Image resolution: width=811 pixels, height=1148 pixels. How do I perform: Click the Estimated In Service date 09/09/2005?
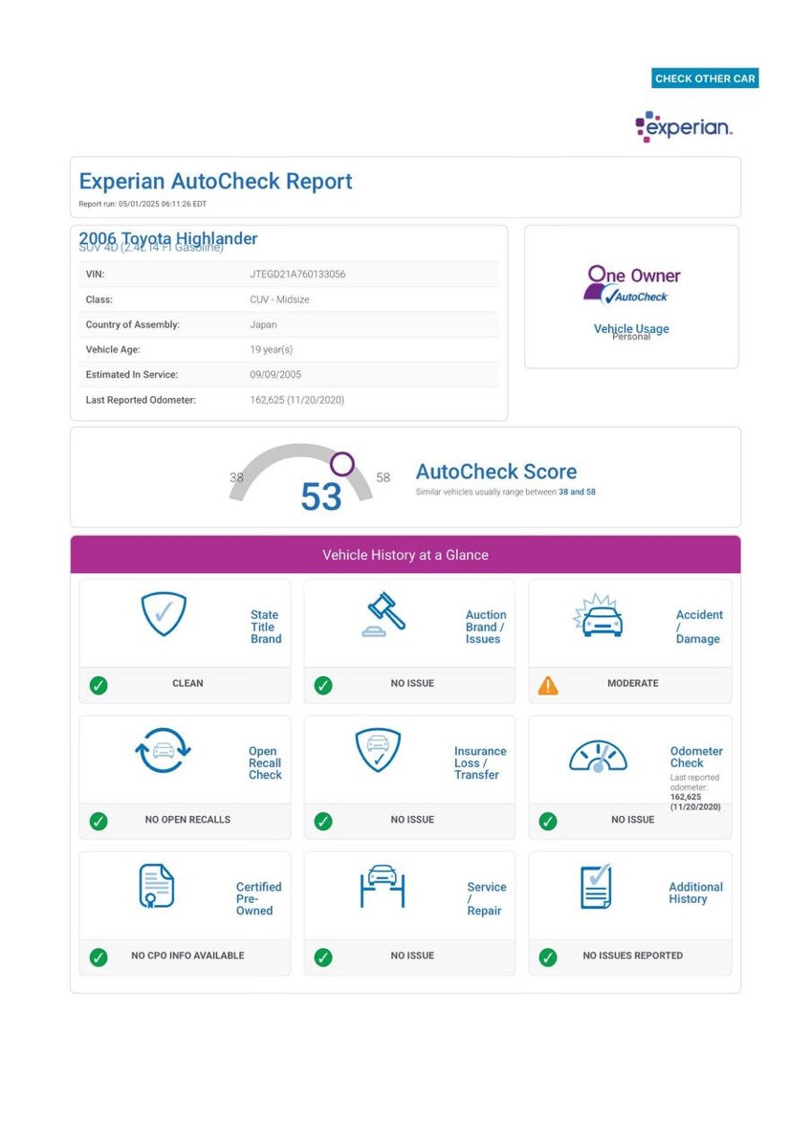point(275,375)
